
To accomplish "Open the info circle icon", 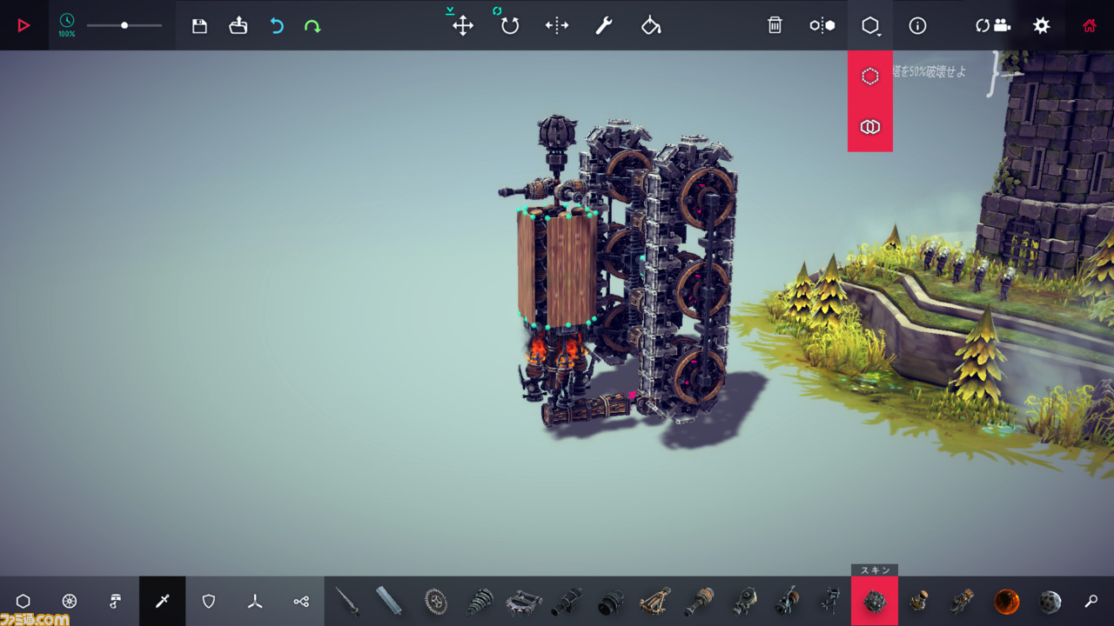I will click(x=917, y=25).
